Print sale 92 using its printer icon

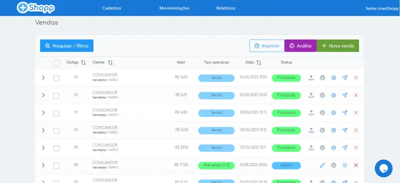[322, 95]
